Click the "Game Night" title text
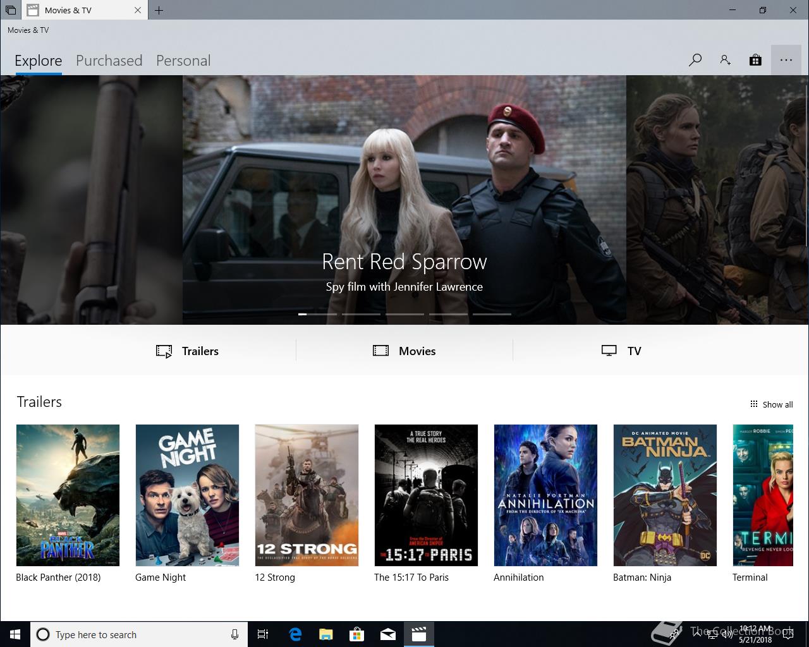 tap(161, 577)
